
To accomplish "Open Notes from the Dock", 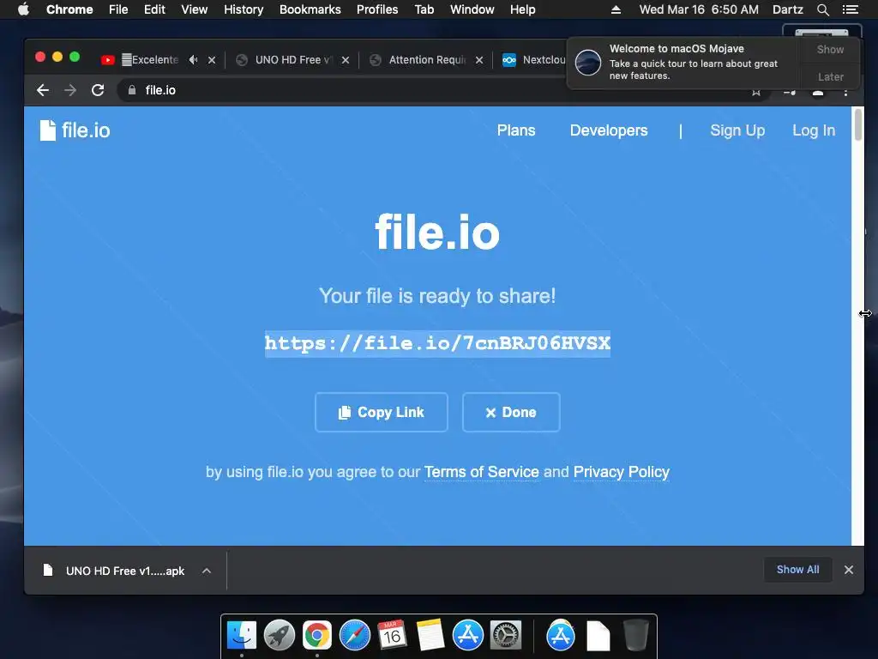I will point(430,635).
